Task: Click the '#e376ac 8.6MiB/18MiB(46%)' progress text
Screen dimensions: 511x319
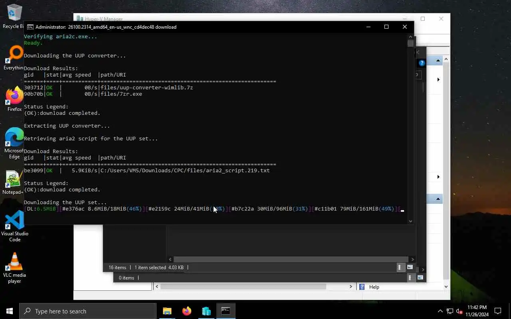Action: (x=102, y=209)
